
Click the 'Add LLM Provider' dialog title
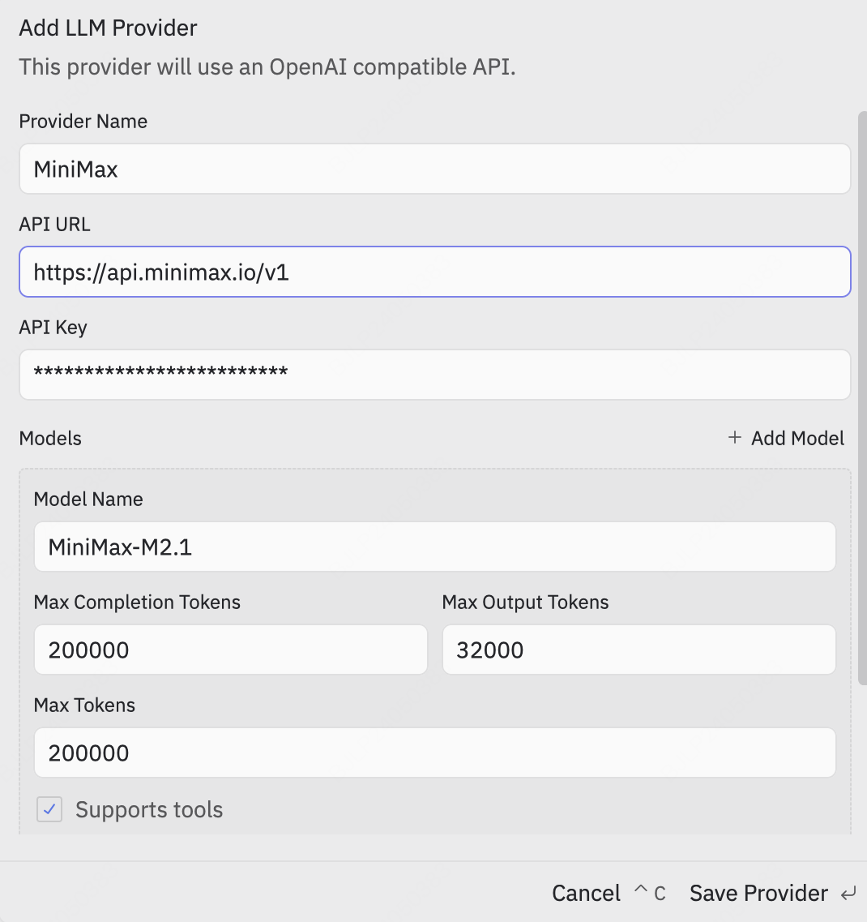click(109, 28)
